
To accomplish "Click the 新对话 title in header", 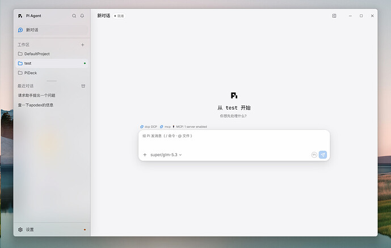I will [103, 16].
